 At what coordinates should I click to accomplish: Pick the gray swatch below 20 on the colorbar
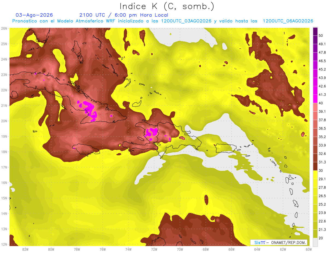tap(315, 242)
